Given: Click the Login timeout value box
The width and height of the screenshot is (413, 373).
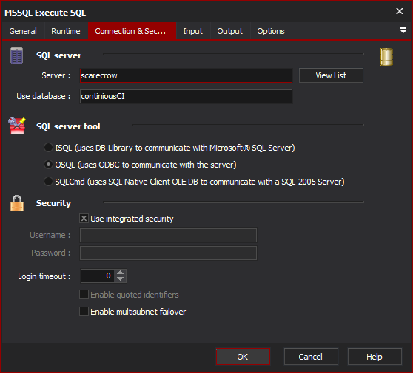Looking at the screenshot, I should [97, 276].
